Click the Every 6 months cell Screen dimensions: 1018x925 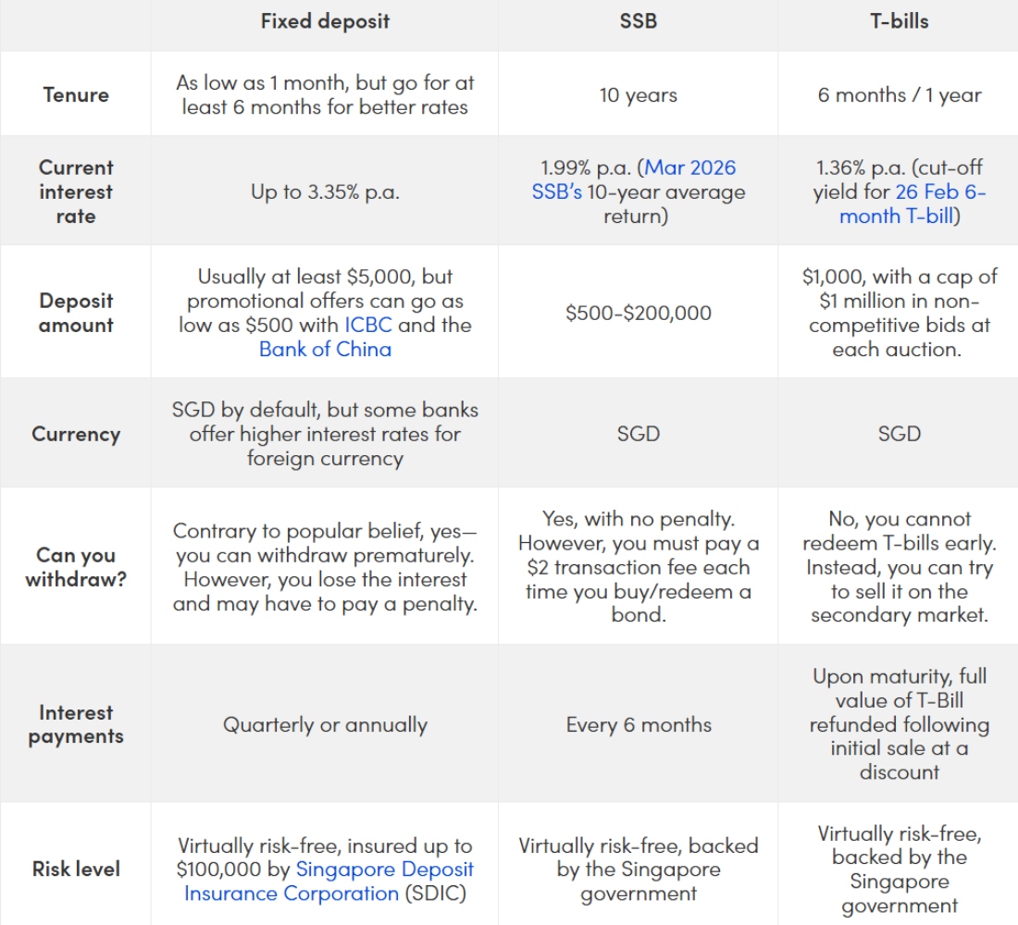(639, 724)
